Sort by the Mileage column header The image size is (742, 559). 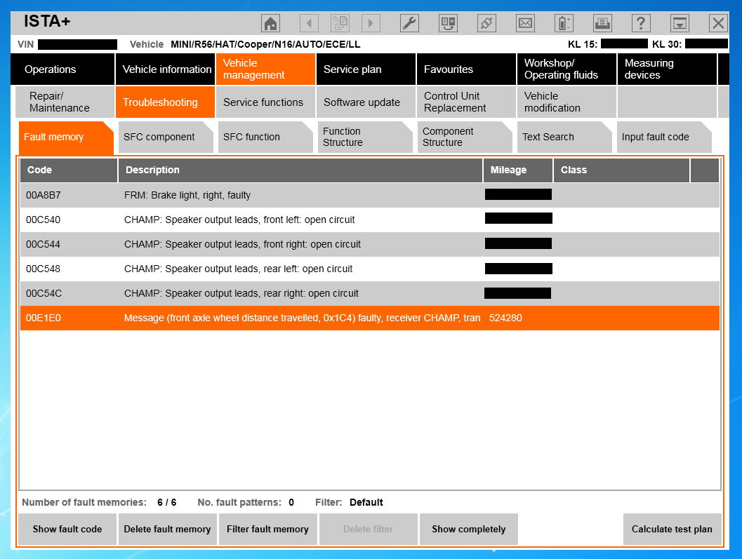point(517,170)
